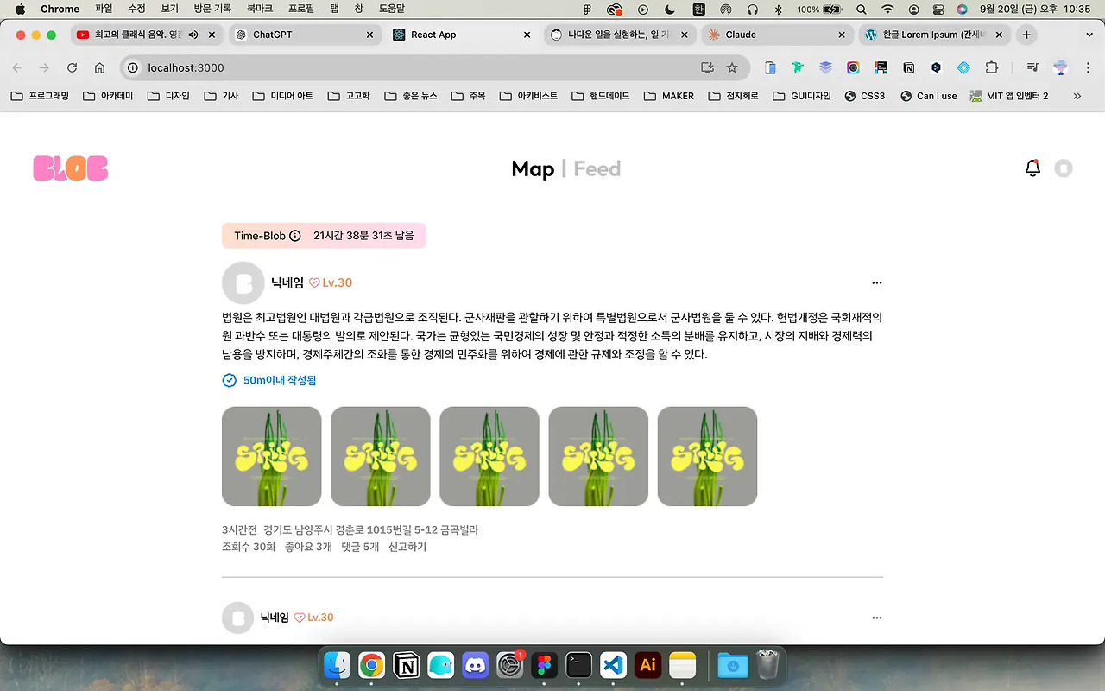This screenshot has height=691, width=1105.
Task: Close the ChatGPT tab
Action: [370, 35]
